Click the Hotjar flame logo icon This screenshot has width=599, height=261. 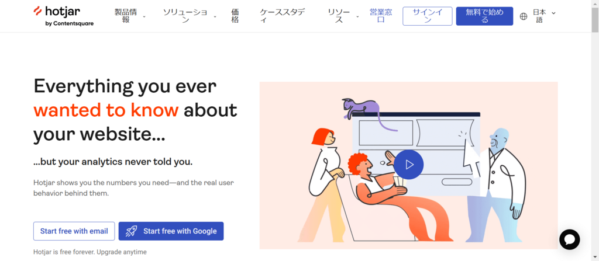click(37, 11)
